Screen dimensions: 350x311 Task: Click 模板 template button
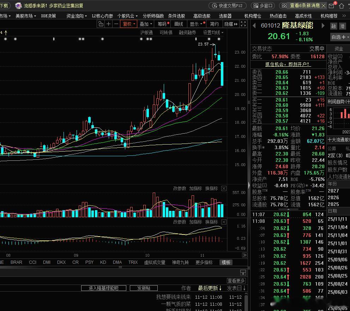(226, 262)
